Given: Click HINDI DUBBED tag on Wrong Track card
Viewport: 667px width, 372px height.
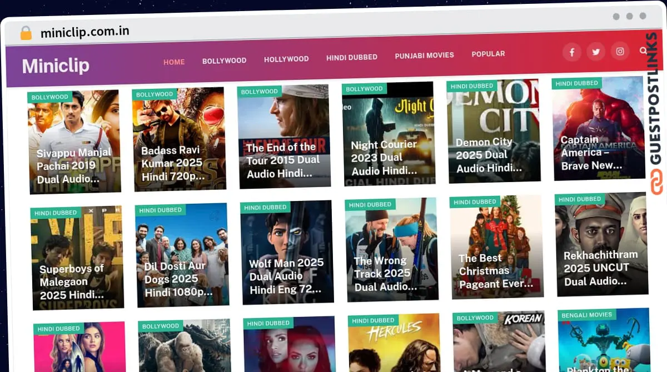Looking at the screenshot, I should (370, 204).
